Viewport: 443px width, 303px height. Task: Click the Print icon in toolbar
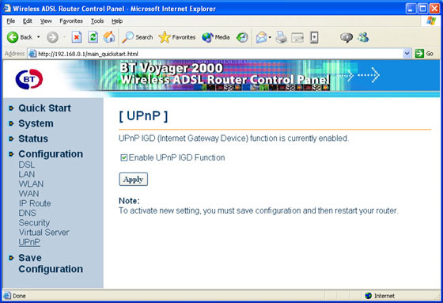click(282, 37)
